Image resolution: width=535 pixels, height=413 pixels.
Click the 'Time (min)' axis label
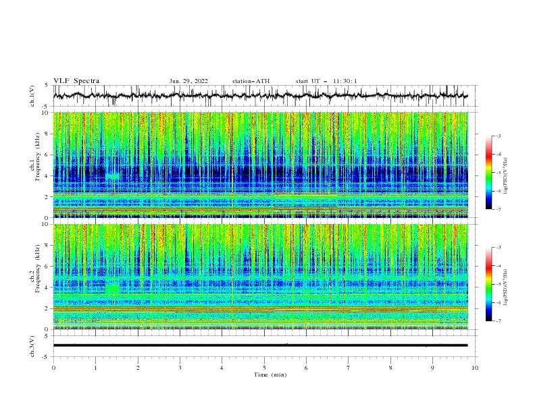pos(270,375)
